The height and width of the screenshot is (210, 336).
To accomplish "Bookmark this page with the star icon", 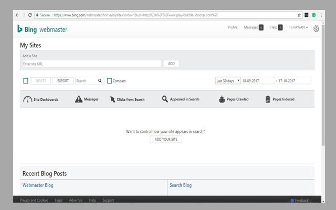I will coord(299,15).
